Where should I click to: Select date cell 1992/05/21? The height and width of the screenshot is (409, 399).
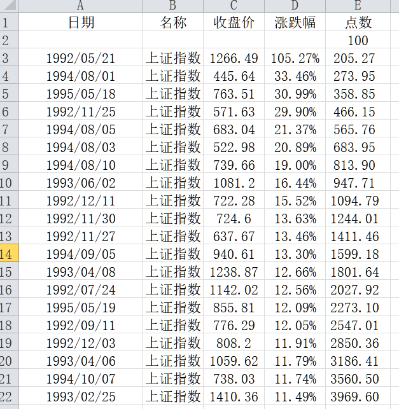[x=80, y=57]
